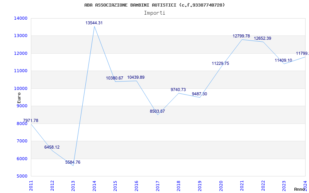
Task: Click the 8000 y-axis tick label
Action: pos(22,124)
